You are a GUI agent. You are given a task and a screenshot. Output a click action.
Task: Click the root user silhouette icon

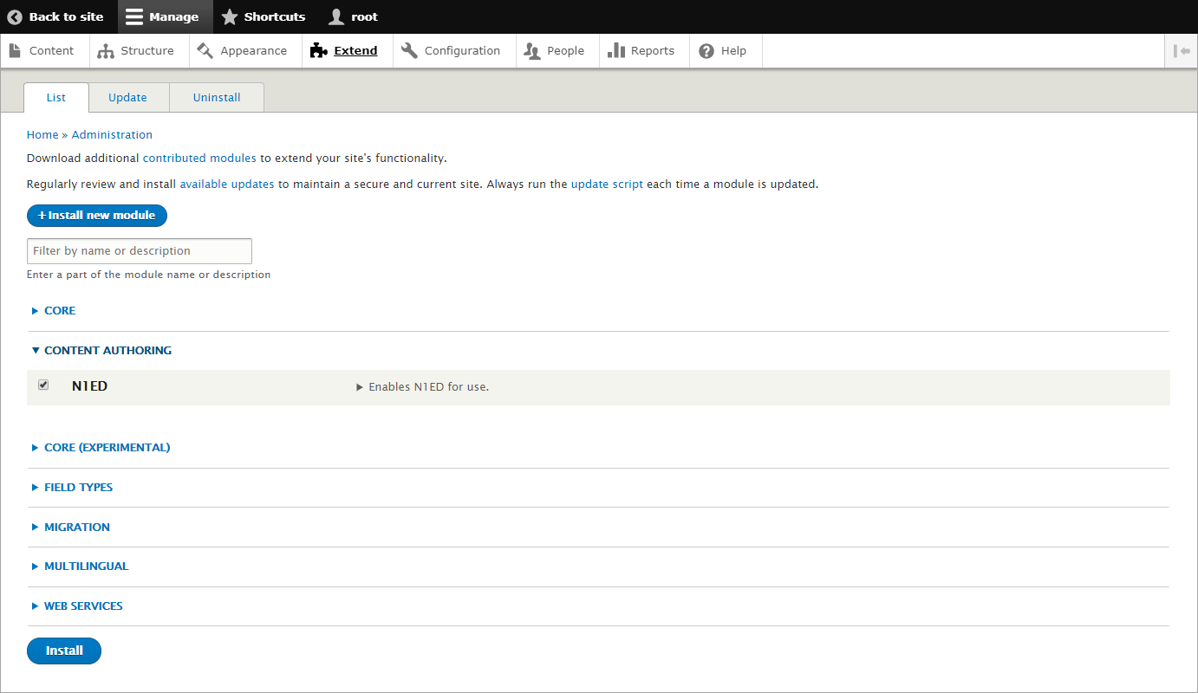coord(336,17)
